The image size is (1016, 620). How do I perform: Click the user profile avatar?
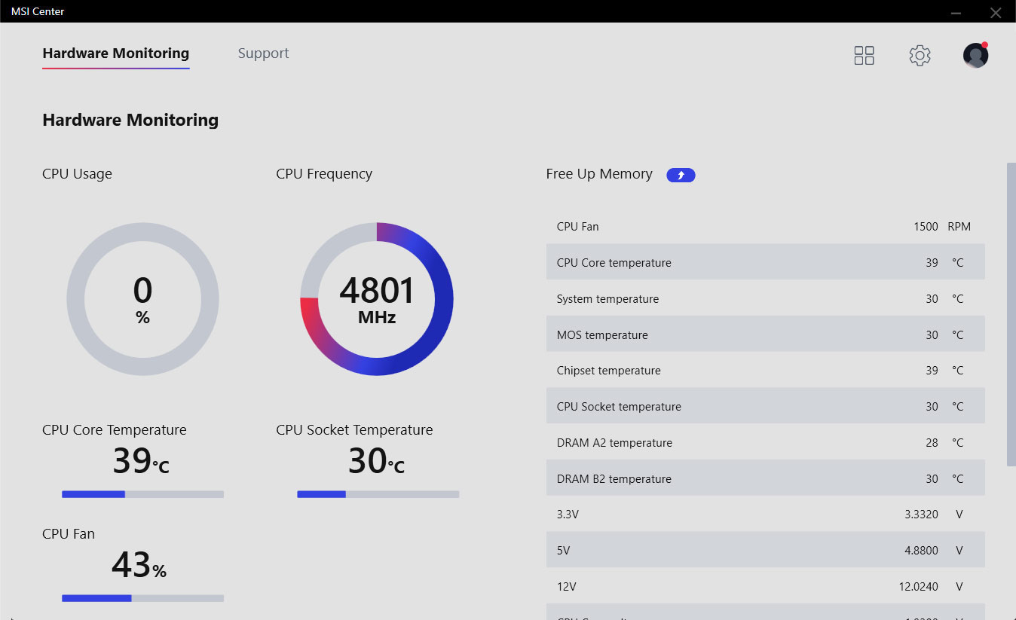[975, 56]
